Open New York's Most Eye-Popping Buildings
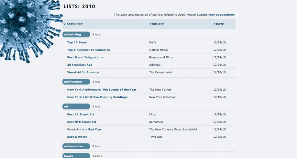 pyautogui.click(x=97, y=97)
